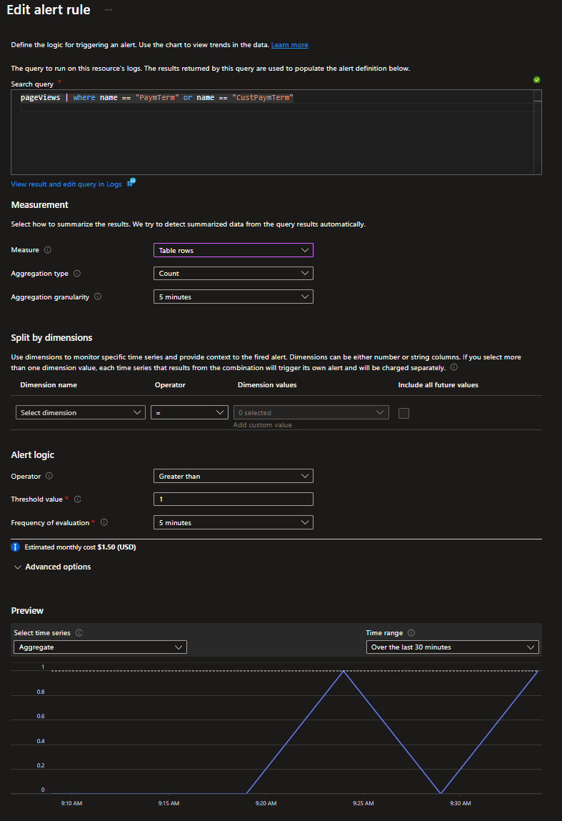Open the Greater than operator dropdown

tap(233, 476)
